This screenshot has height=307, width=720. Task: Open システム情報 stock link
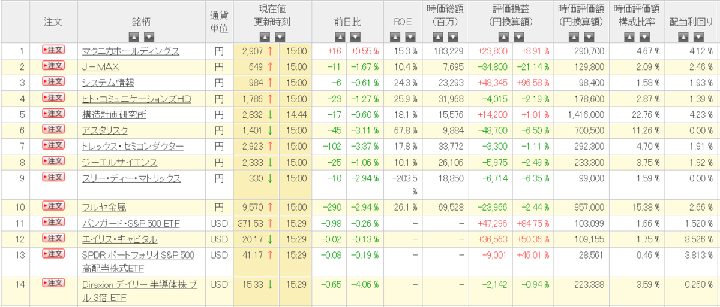tap(108, 83)
